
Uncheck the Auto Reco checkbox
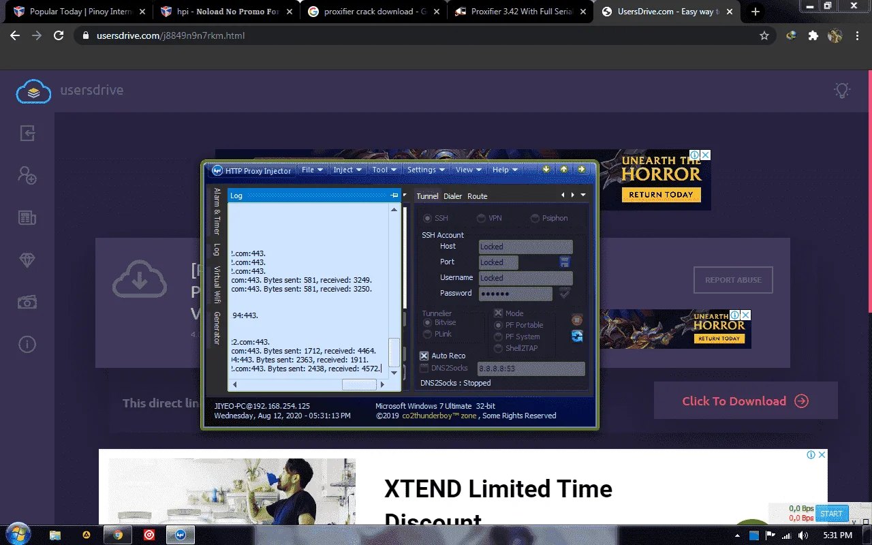click(424, 356)
